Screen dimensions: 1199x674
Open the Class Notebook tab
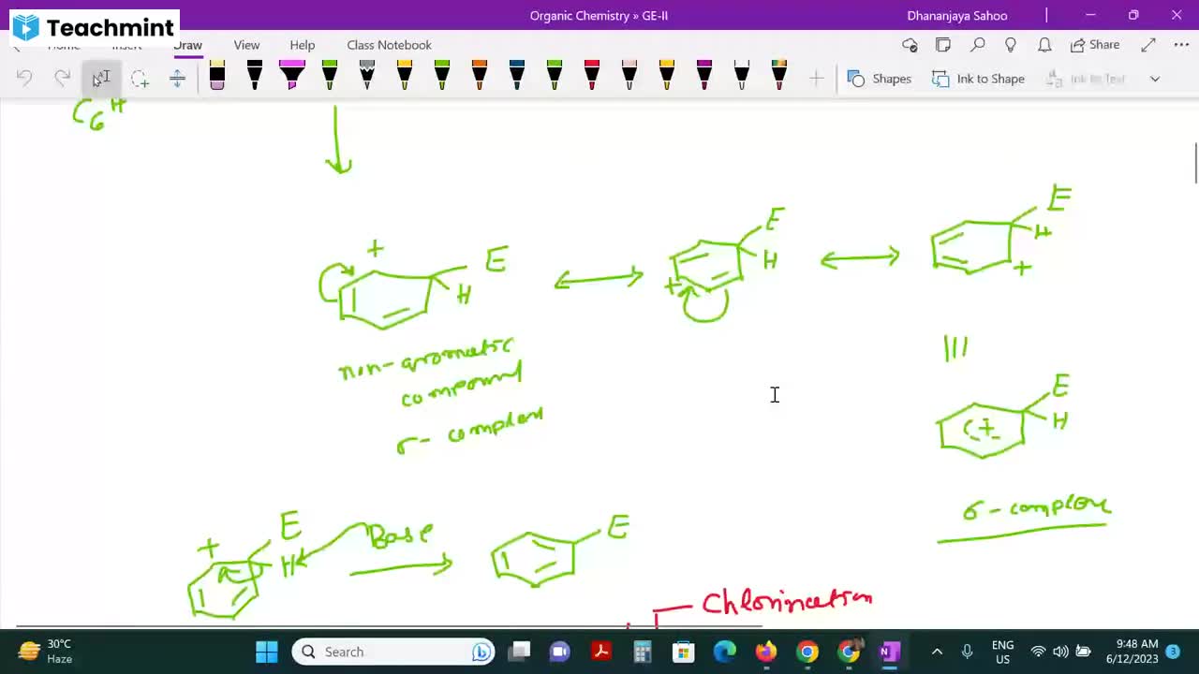coord(389,45)
